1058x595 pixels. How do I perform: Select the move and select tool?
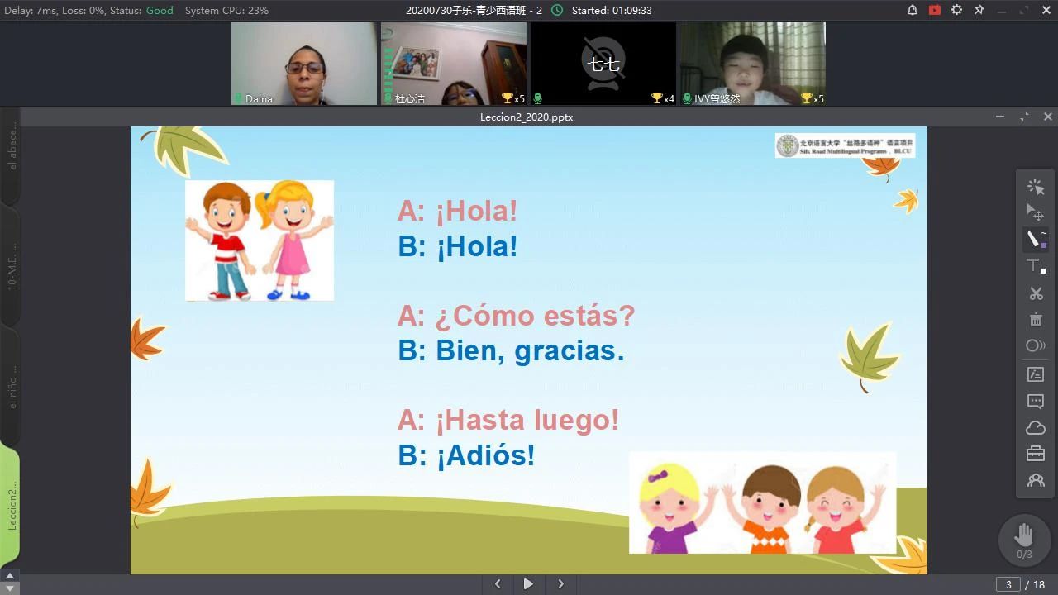click(x=1036, y=213)
